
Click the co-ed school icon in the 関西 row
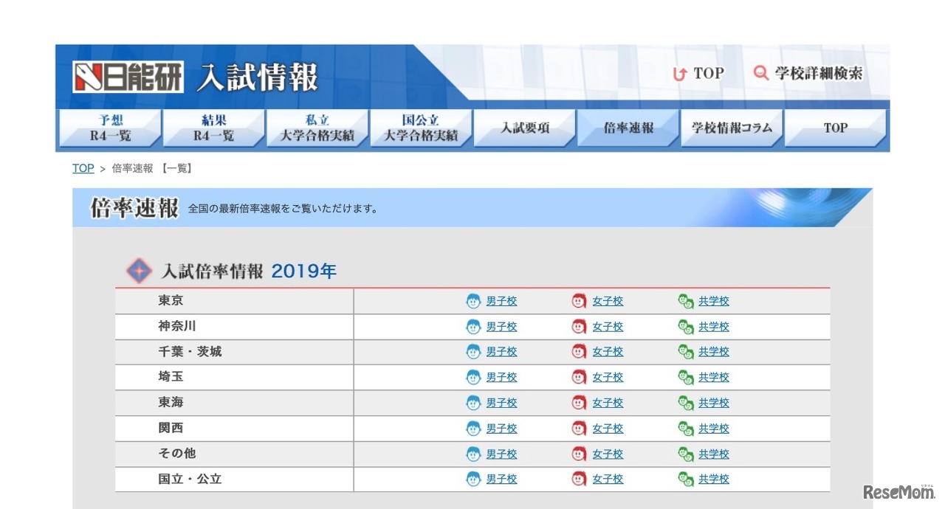tap(686, 428)
